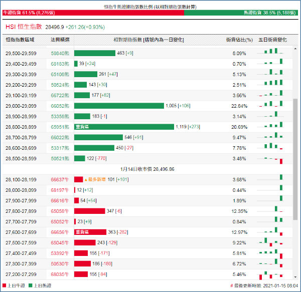Open the 66656 bull certificate link
This screenshot has height=292, width=301.
(60, 232)
